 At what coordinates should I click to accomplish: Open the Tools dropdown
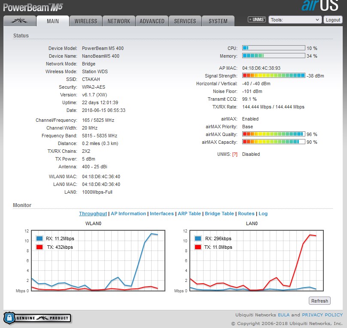pos(295,20)
